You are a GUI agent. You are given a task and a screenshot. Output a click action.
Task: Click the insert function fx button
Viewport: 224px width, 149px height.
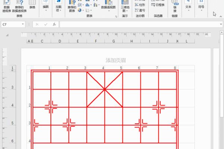click(x=54, y=24)
